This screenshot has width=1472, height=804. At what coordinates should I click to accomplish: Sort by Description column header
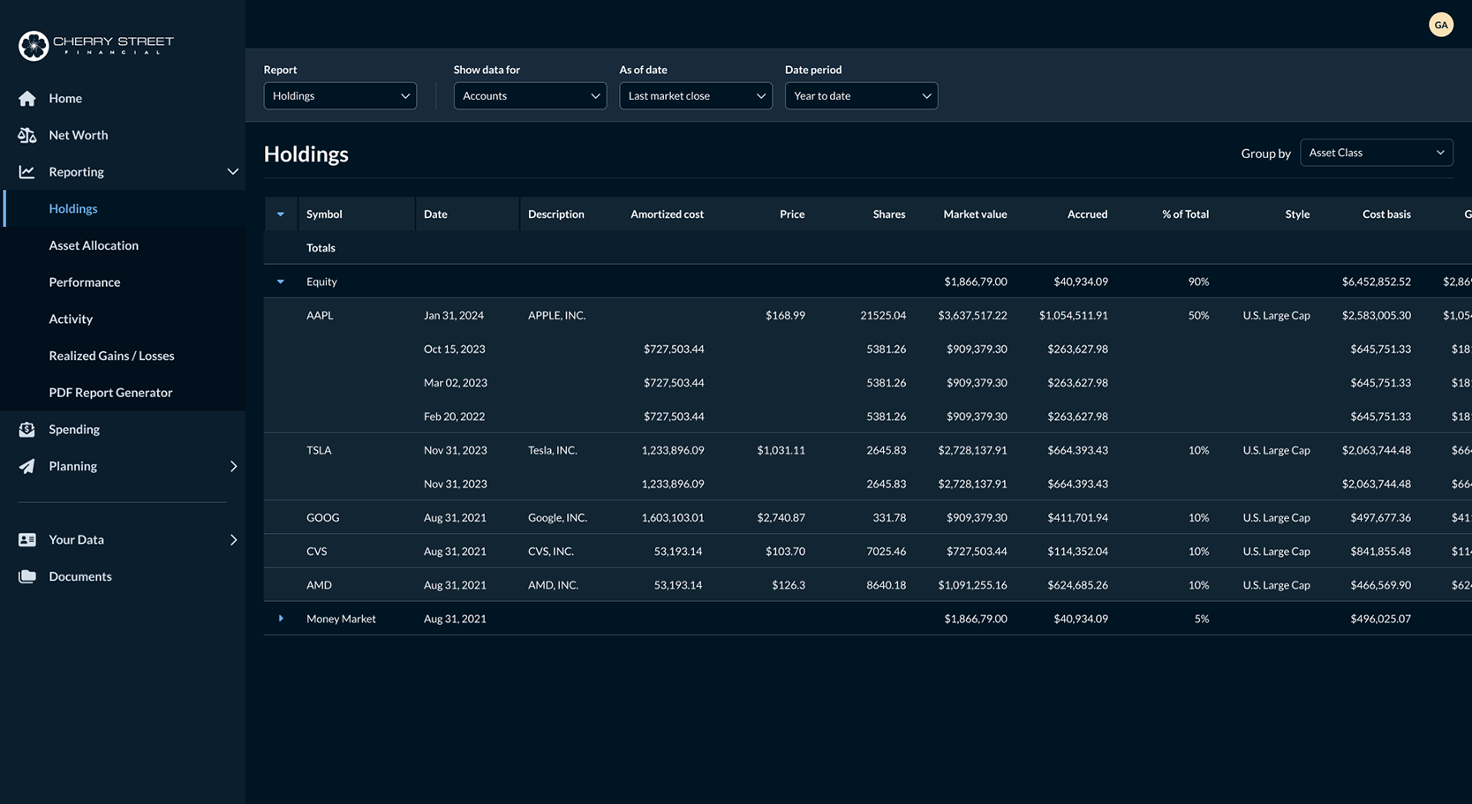click(556, 214)
